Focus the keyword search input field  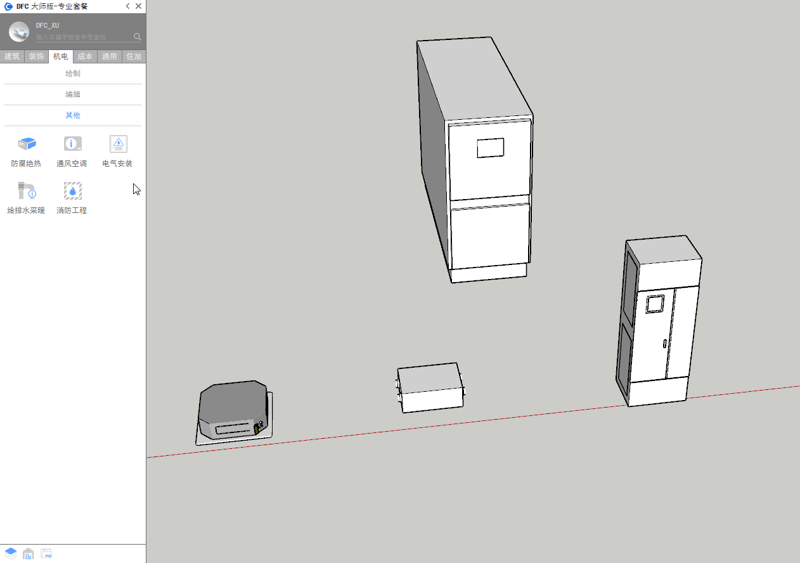tap(82, 37)
